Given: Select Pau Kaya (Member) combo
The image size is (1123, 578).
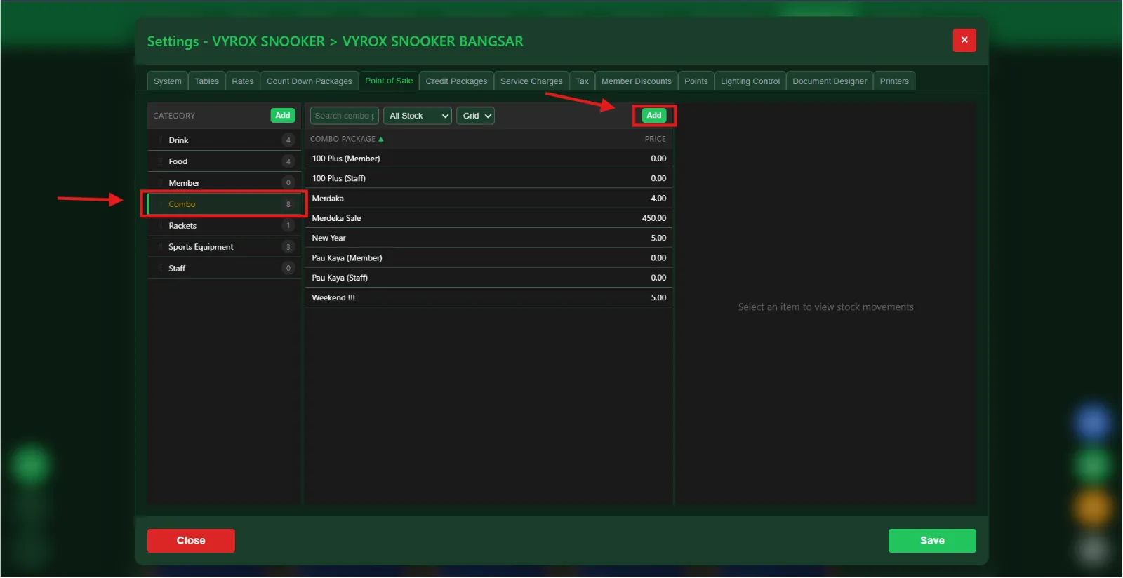Looking at the screenshot, I should tap(489, 258).
